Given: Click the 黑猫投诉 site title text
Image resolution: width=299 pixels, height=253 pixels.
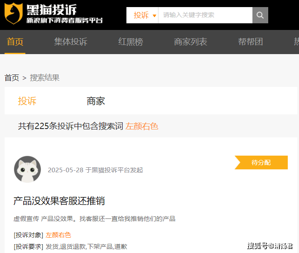Looking at the screenshot, I should tap(52, 10).
